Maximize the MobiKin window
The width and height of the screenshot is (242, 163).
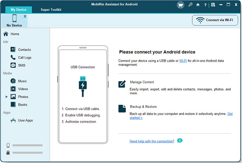coord(228,4)
